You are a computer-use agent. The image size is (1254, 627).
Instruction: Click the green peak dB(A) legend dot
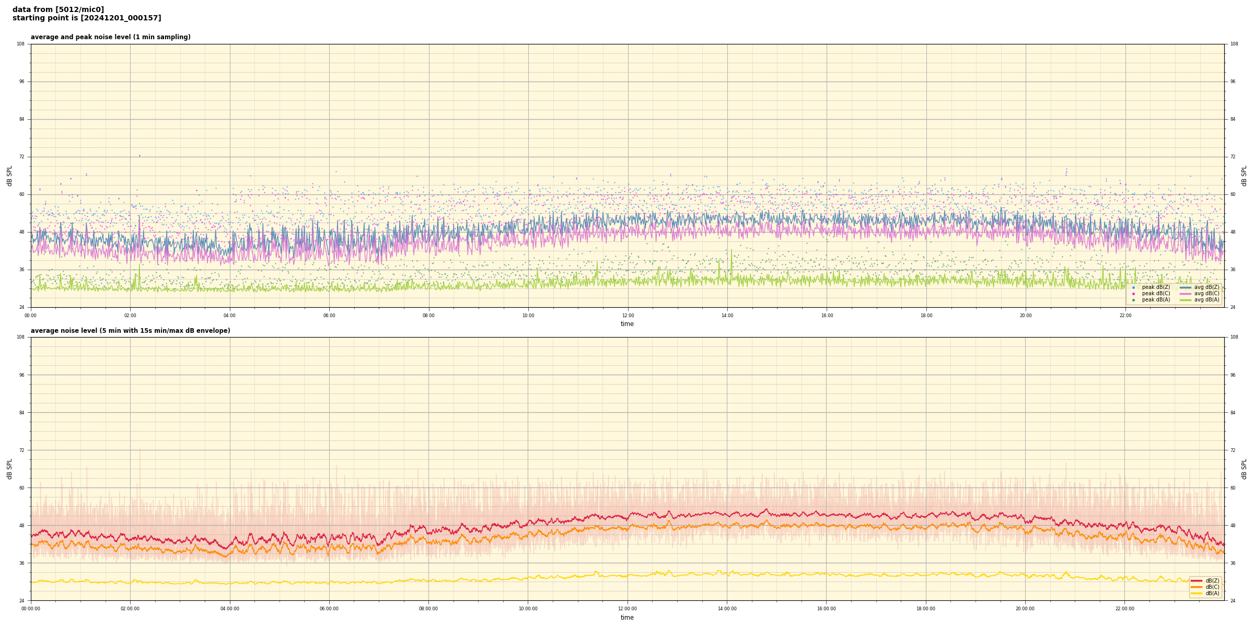(x=1133, y=300)
